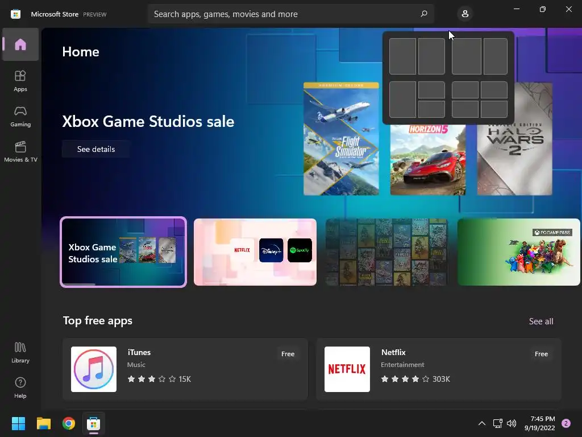Snap to bottom-right zone of three-zone layout
This screenshot has height=437, width=582.
(x=431, y=109)
